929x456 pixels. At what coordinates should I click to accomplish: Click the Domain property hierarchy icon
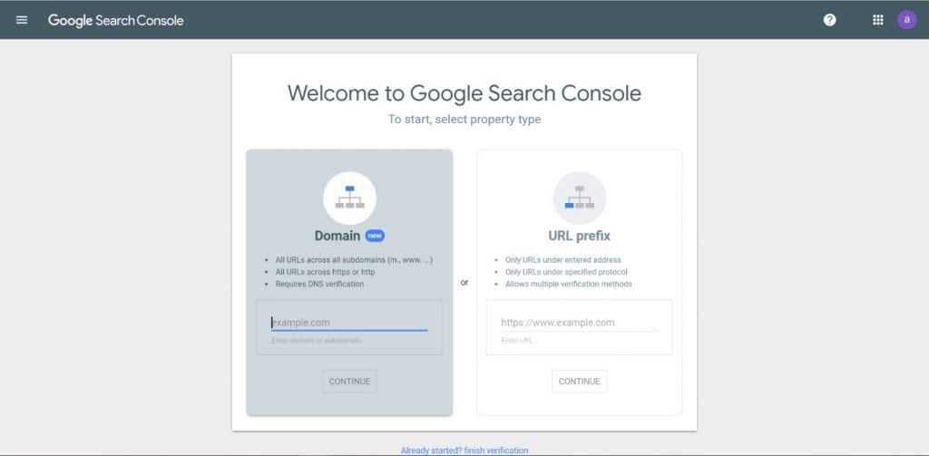point(349,198)
